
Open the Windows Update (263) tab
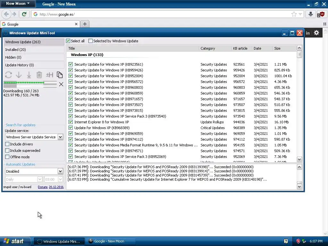coord(34,42)
